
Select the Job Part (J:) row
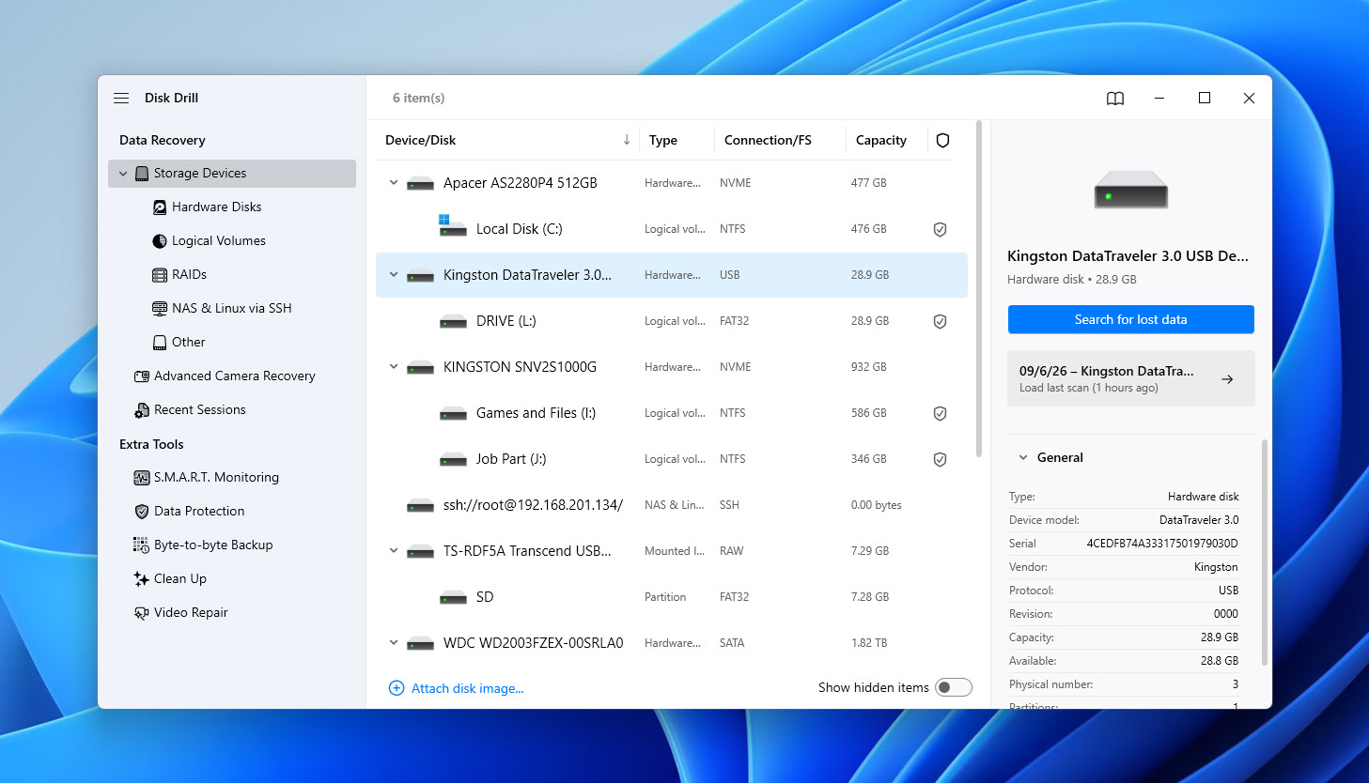tap(672, 459)
